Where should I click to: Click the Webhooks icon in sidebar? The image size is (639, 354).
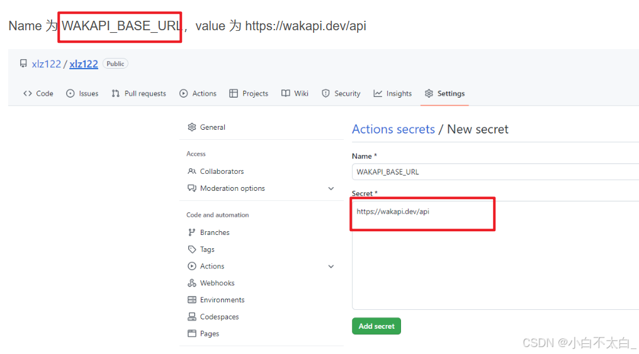[191, 283]
